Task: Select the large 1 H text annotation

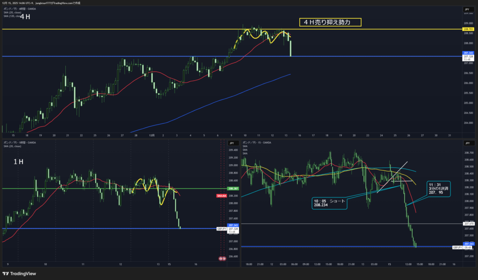Action: coord(19,161)
